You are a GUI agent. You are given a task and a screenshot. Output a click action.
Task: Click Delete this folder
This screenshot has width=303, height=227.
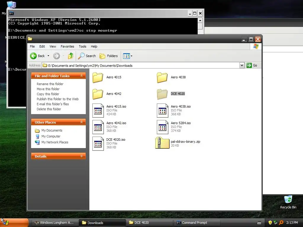point(49,109)
